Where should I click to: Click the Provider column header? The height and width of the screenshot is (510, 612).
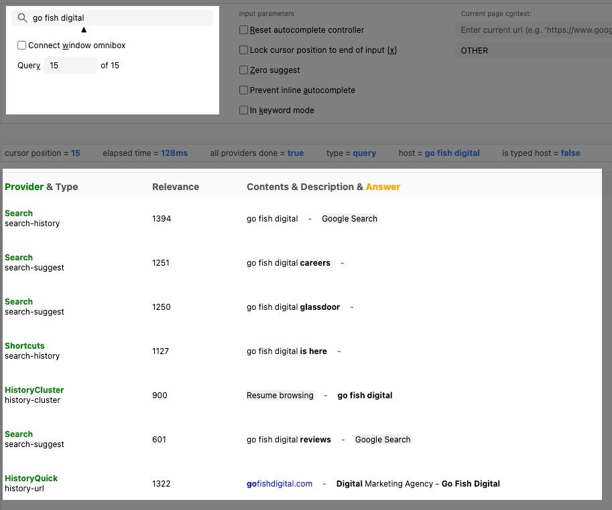tap(24, 187)
